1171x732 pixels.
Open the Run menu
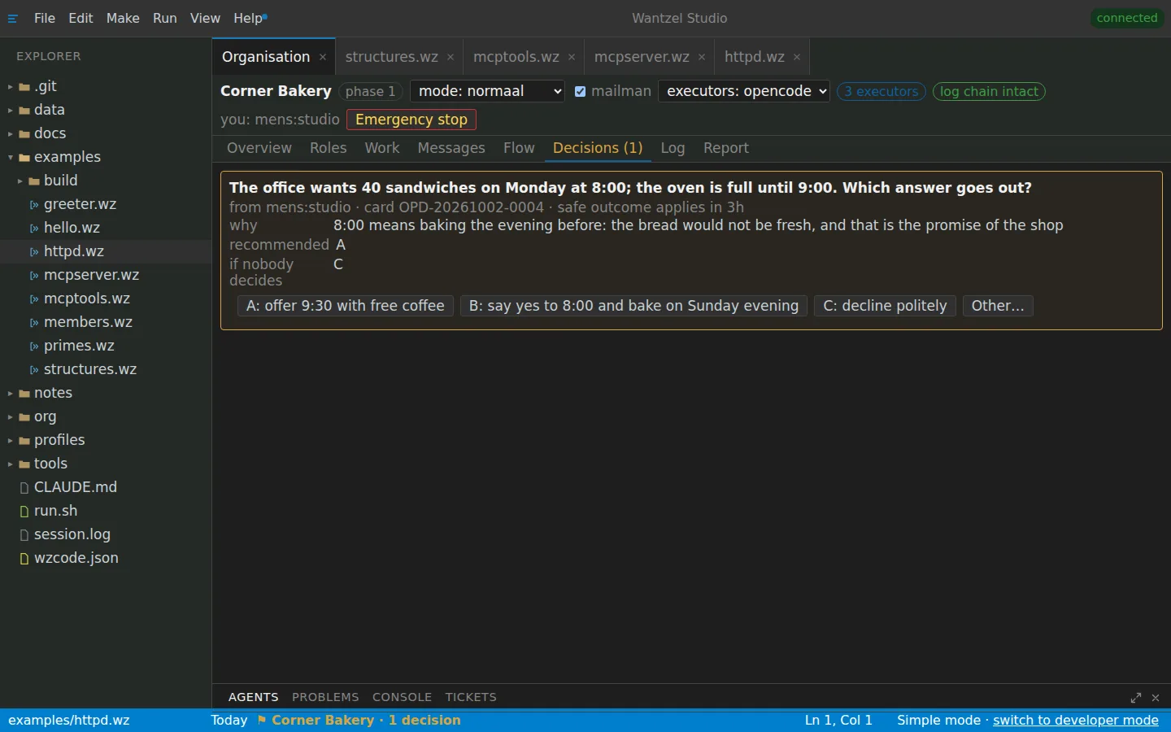tap(165, 18)
